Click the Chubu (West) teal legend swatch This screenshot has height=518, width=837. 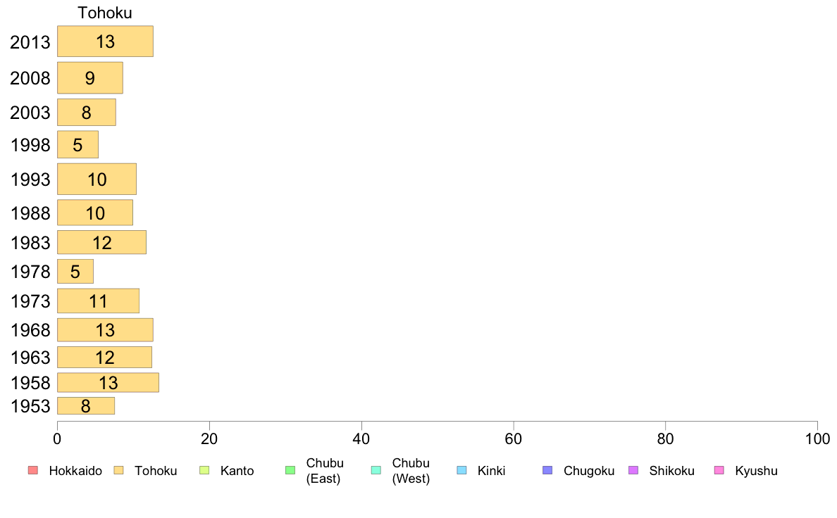(376, 470)
